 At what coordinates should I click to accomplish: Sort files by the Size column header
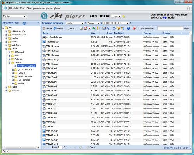pyautogui.click(x=93, y=33)
